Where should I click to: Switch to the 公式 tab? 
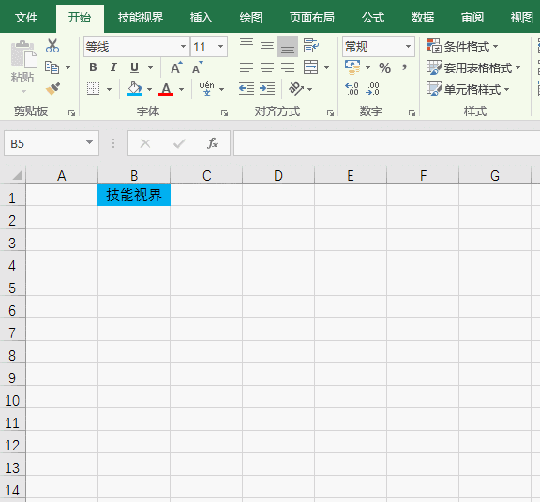(372, 17)
